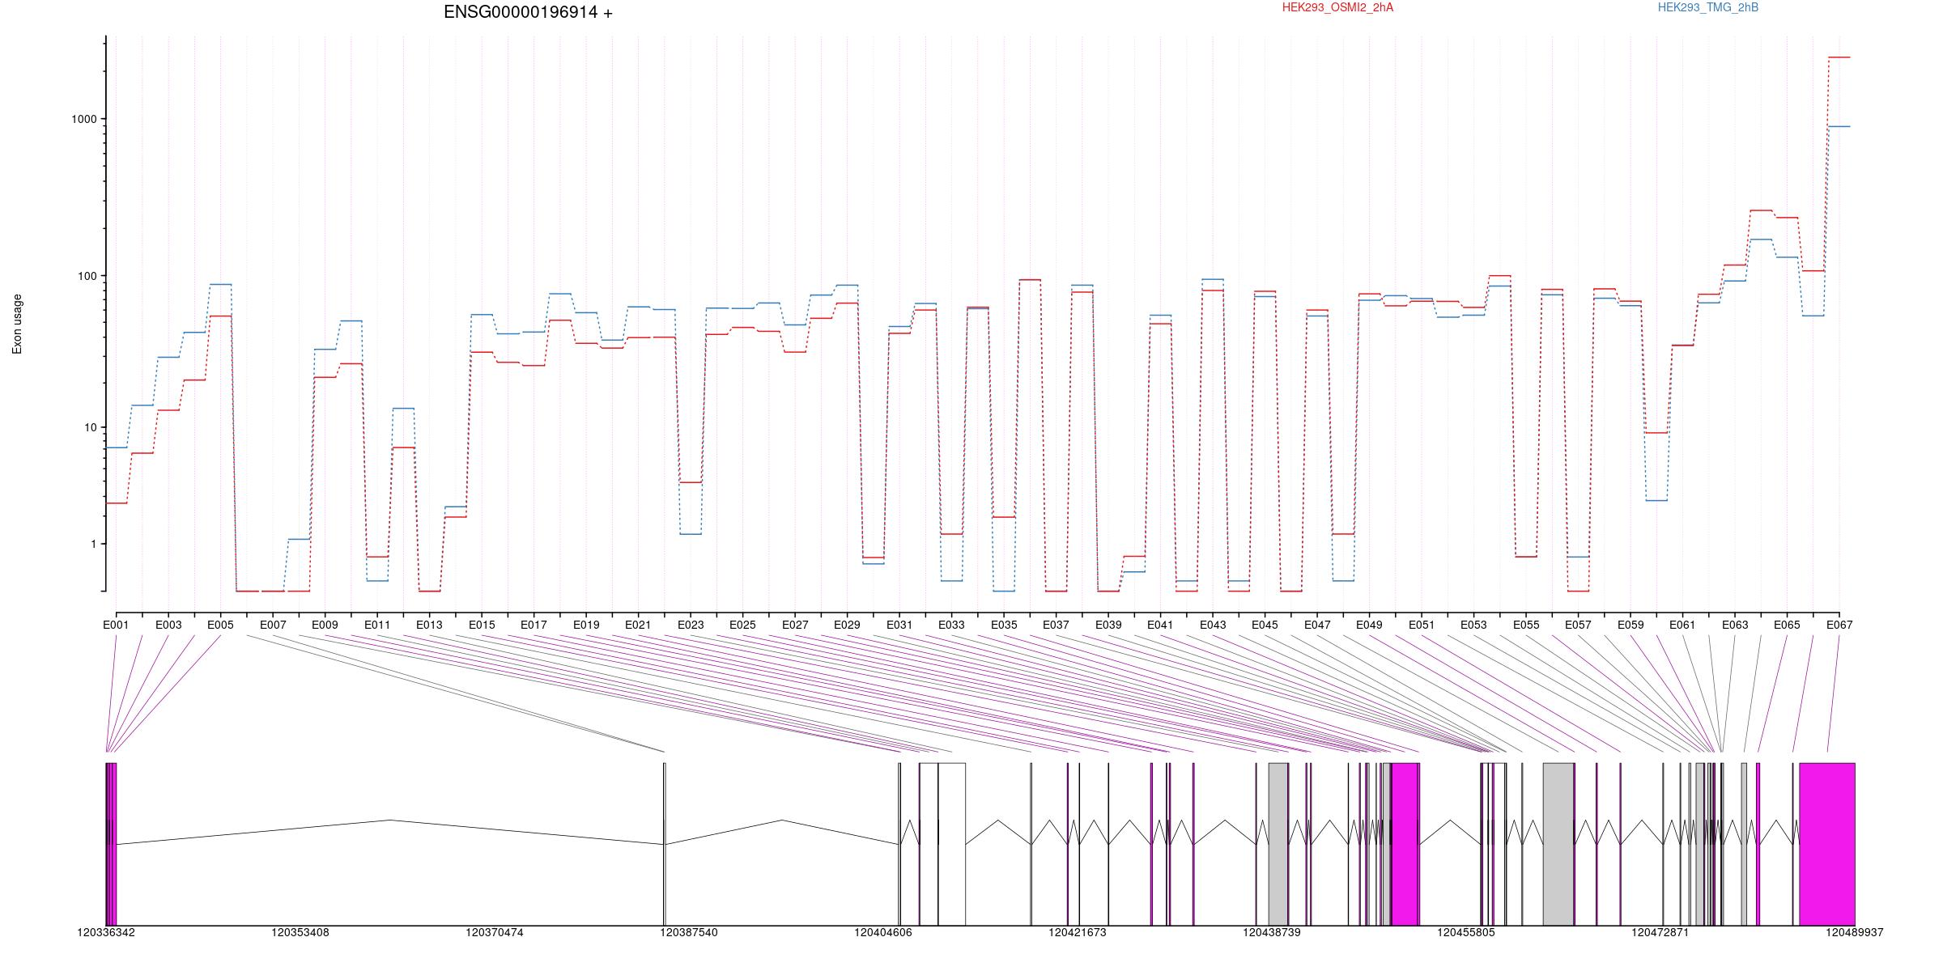Select exon label E021
1943x971 pixels.
pyautogui.click(x=638, y=625)
